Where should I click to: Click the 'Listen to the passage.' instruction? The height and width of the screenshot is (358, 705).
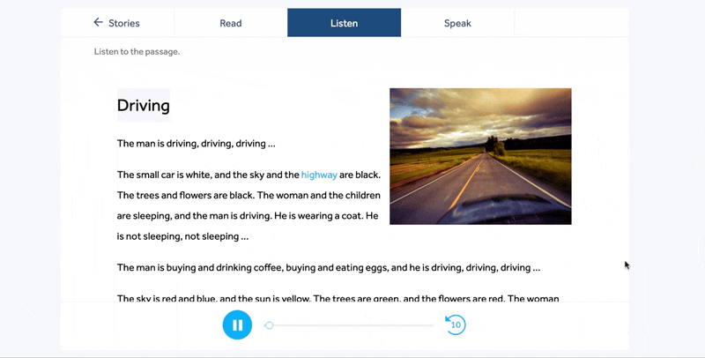click(x=137, y=52)
